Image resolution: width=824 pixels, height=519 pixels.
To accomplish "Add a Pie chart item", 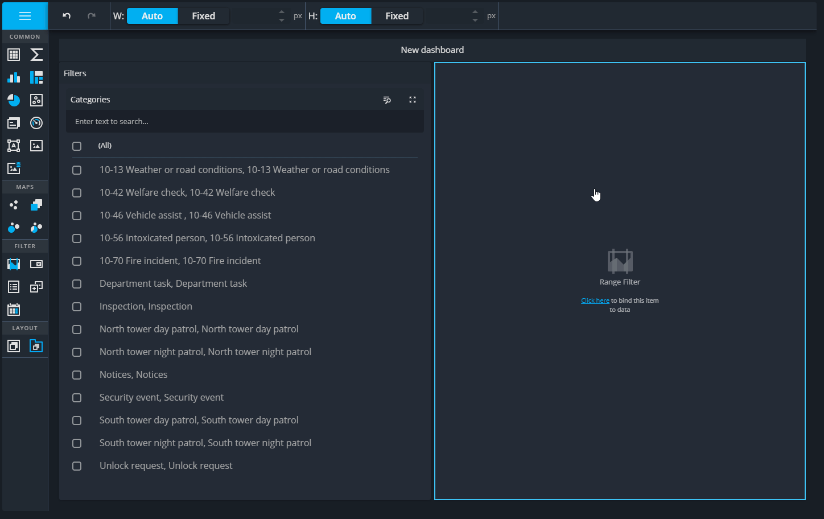I will click(x=14, y=100).
